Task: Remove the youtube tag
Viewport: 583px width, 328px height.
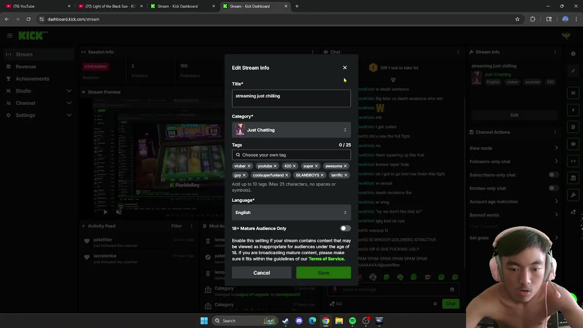Action: 275,166
